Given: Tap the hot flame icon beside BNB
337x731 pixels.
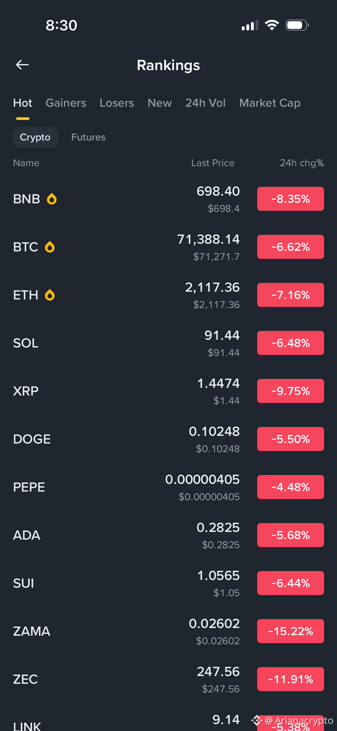Looking at the screenshot, I should 52,199.
